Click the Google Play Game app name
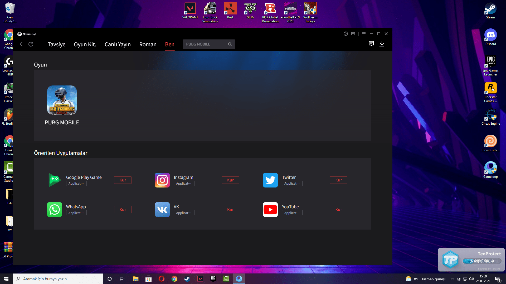Viewport: 506px width, 284px height. point(84,177)
